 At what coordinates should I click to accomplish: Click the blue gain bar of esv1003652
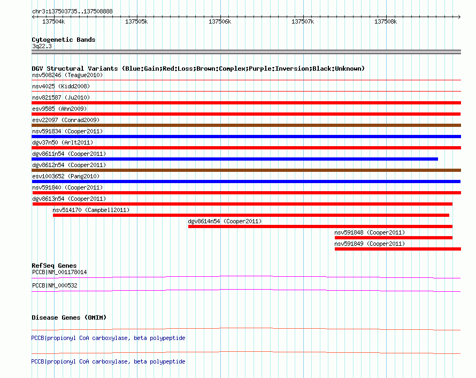pyautogui.click(x=246, y=182)
